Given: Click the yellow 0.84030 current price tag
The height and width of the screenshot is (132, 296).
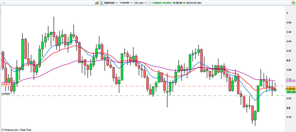Looking at the screenshot, I should point(290,89).
